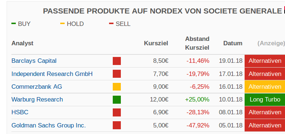The image size is (285, 134).
Task: Click the green rating square for Warburg Research
Action: click(117, 100)
